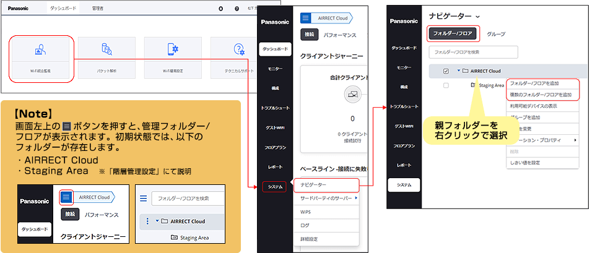
Task: Open the パケット解析 database-search icon tile
Action: 107,49
